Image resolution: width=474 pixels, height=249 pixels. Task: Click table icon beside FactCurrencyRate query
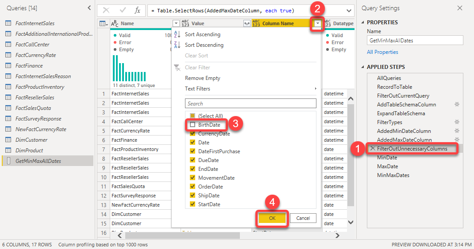click(8, 55)
